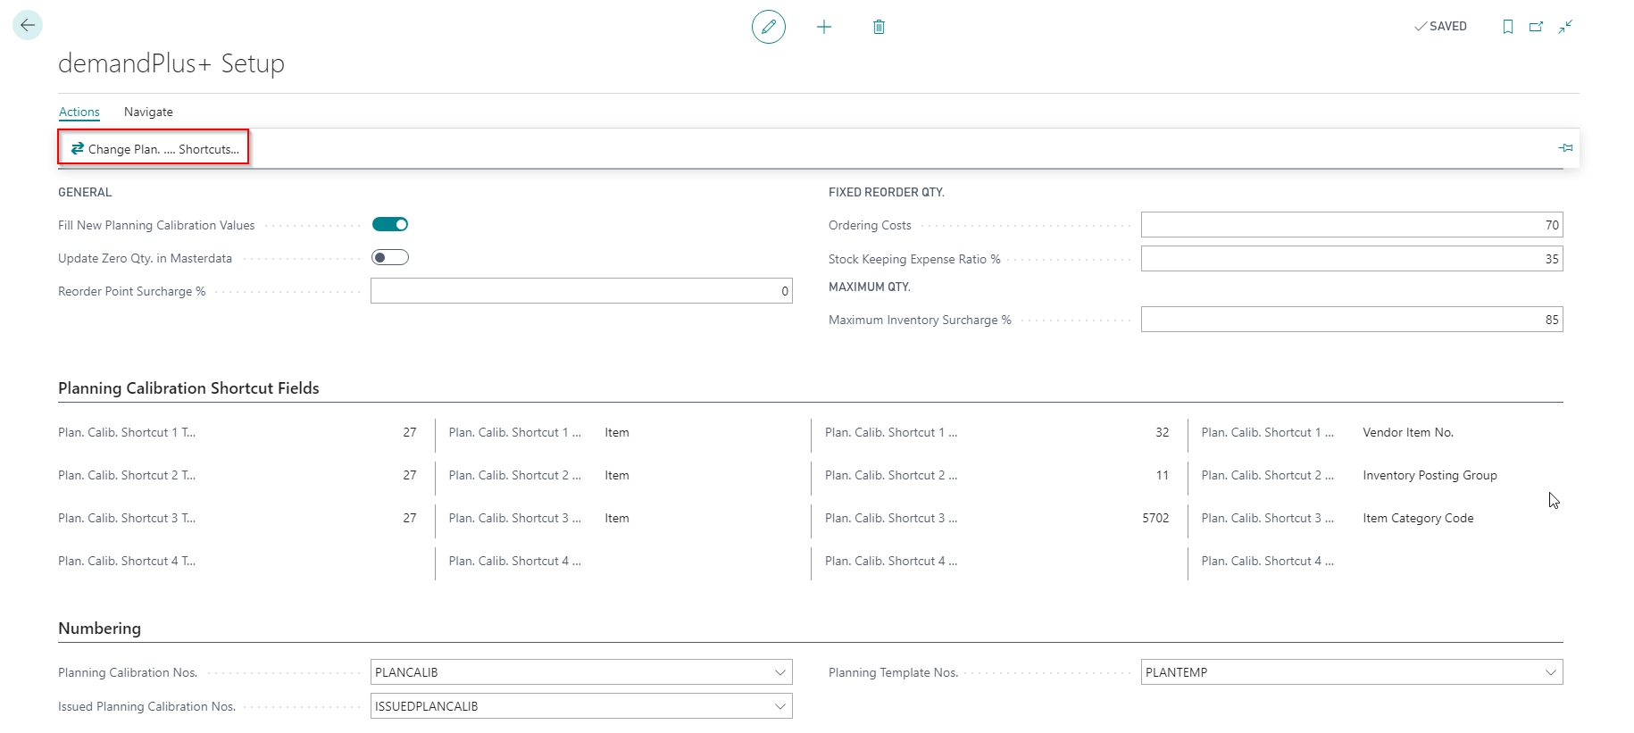
Task: Click the Numbering section heading
Action: point(99,628)
